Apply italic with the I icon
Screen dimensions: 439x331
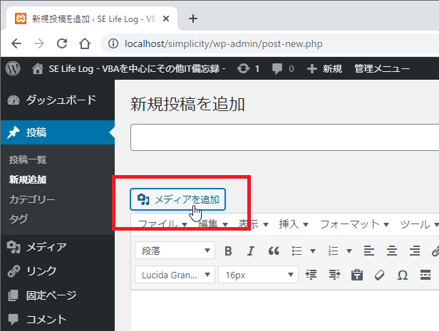click(x=250, y=251)
